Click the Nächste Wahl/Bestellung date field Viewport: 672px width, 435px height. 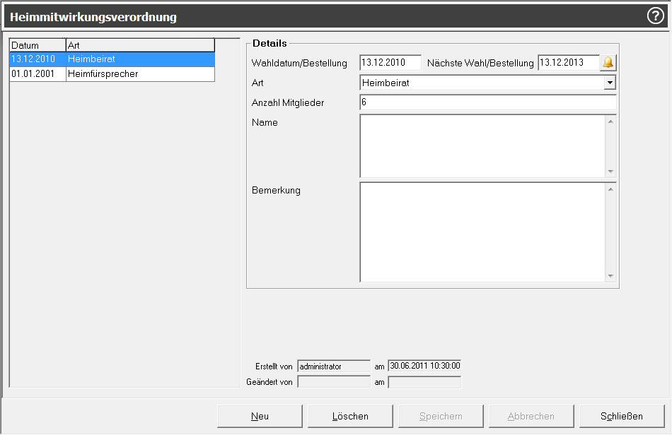pyautogui.click(x=568, y=63)
